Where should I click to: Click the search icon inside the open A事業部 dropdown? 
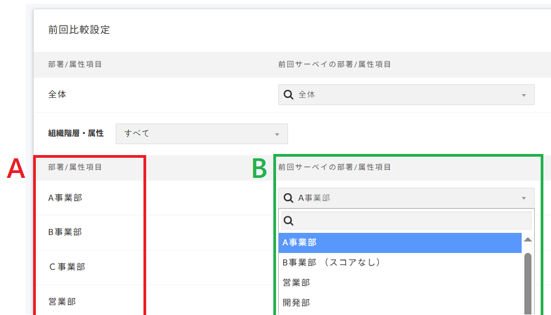pos(289,220)
